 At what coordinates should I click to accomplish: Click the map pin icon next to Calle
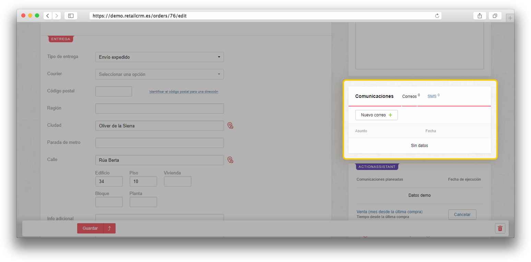pyautogui.click(x=231, y=160)
